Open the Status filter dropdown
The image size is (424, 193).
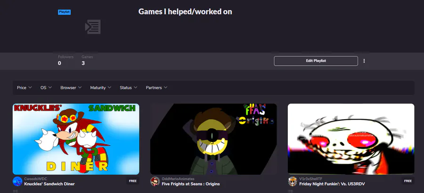(129, 88)
